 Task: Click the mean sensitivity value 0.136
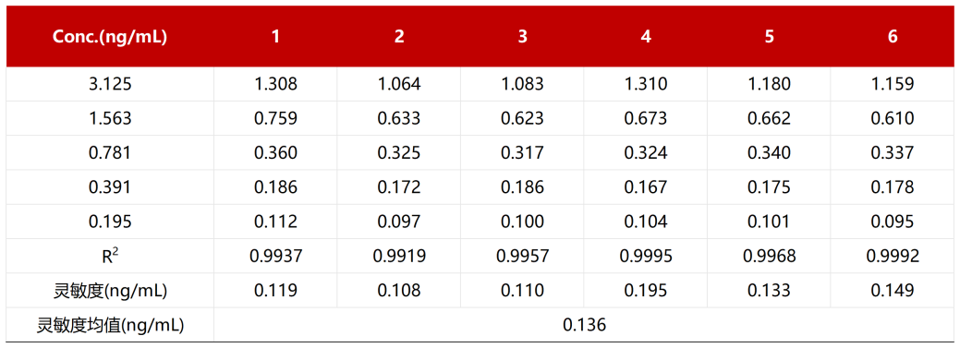coord(584,325)
